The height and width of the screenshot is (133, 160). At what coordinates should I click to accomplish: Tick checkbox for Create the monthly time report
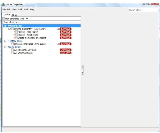point(16,38)
